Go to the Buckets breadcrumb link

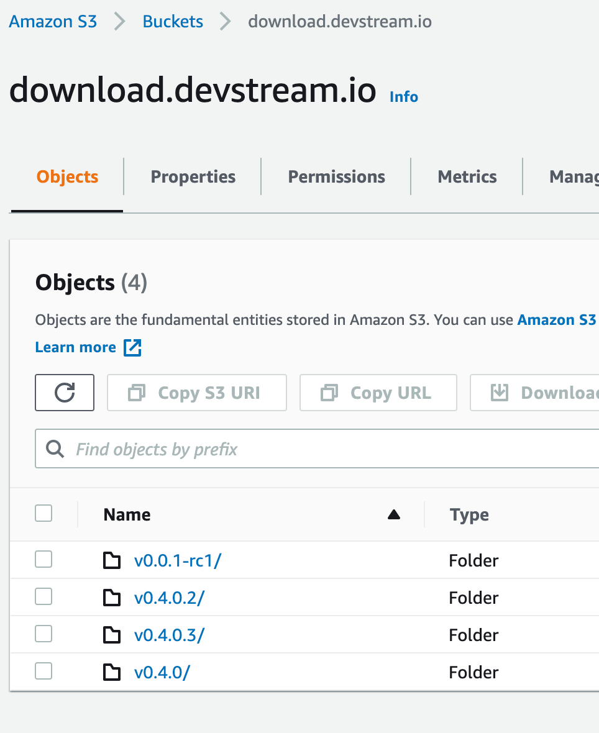(x=173, y=22)
